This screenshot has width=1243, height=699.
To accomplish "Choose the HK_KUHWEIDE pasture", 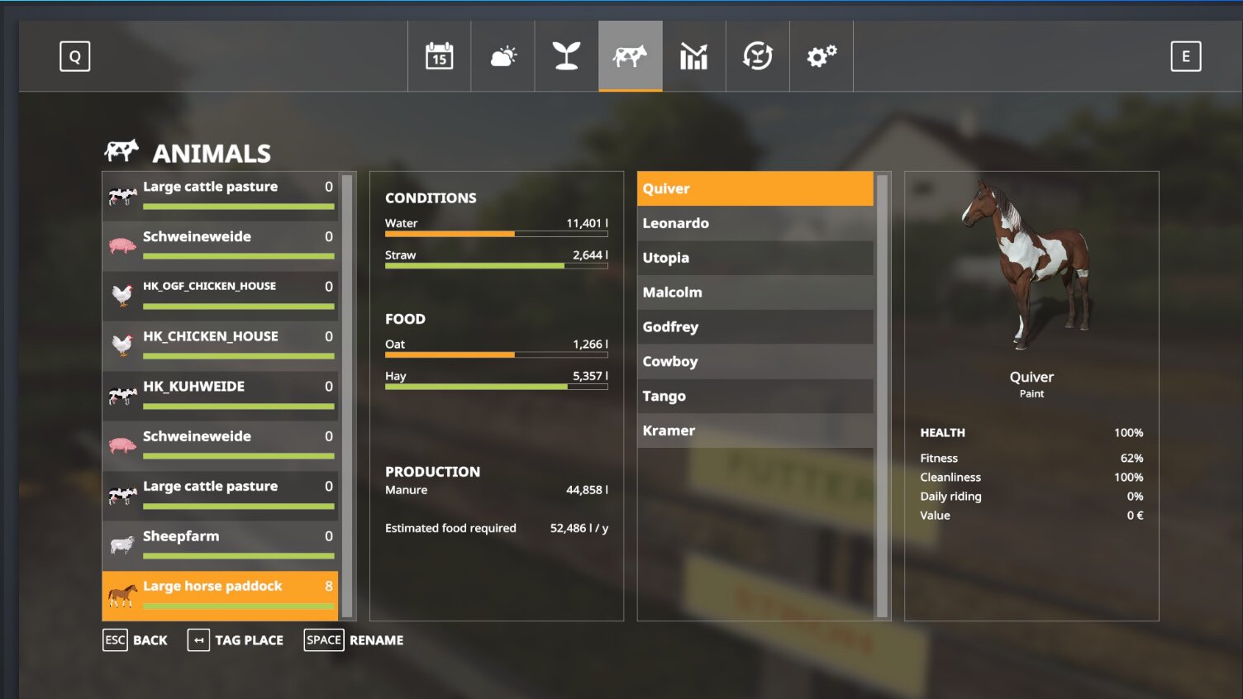I will pos(220,395).
